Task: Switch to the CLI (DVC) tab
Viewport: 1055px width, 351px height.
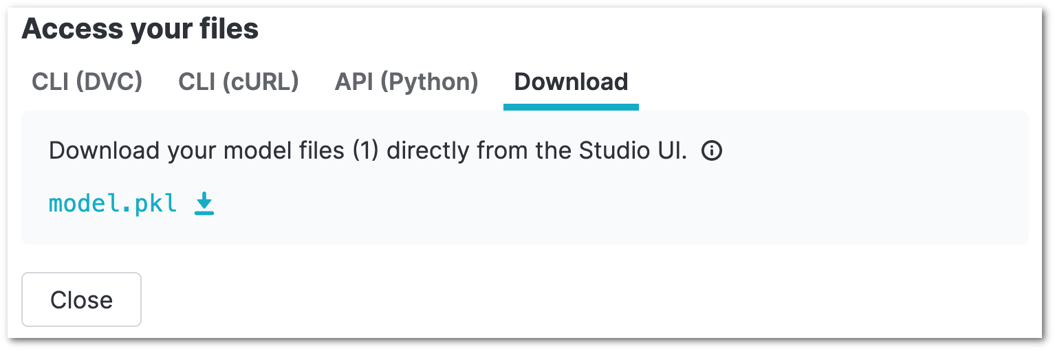Action: pyautogui.click(x=87, y=82)
